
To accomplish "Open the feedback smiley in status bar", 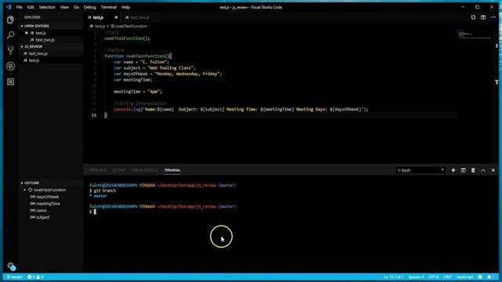I will pyautogui.click(x=480, y=277).
